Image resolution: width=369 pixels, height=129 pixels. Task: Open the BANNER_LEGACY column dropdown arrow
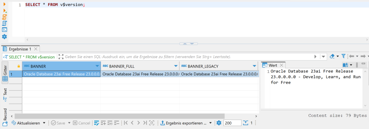[x=254, y=66]
